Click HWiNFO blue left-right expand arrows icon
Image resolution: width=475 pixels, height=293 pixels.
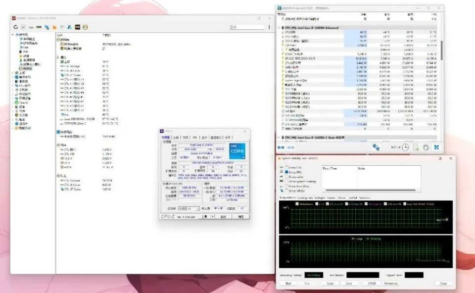(281, 147)
